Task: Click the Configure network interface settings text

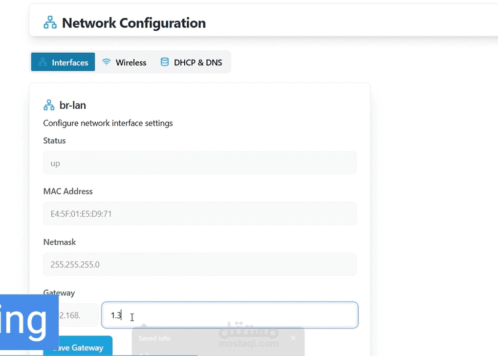Action: [108, 123]
